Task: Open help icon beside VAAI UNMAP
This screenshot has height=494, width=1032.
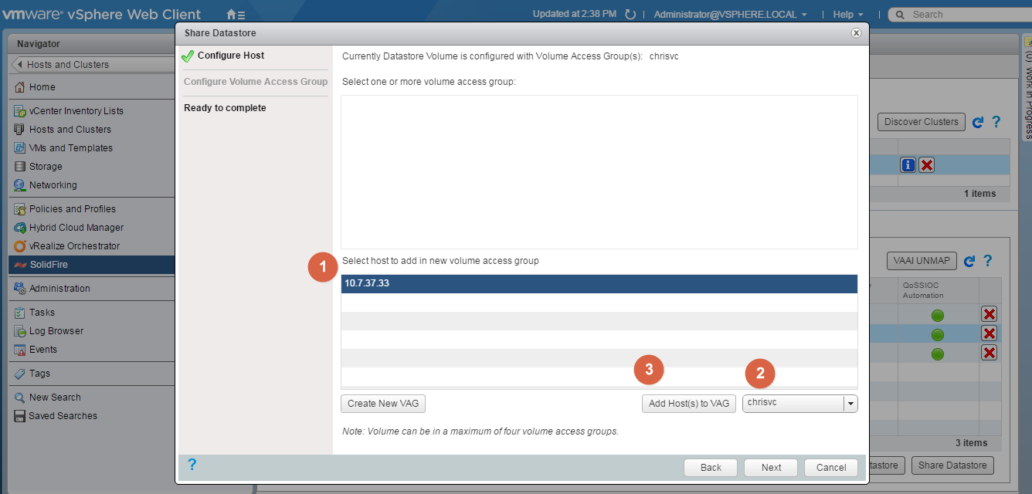Action: pos(987,262)
